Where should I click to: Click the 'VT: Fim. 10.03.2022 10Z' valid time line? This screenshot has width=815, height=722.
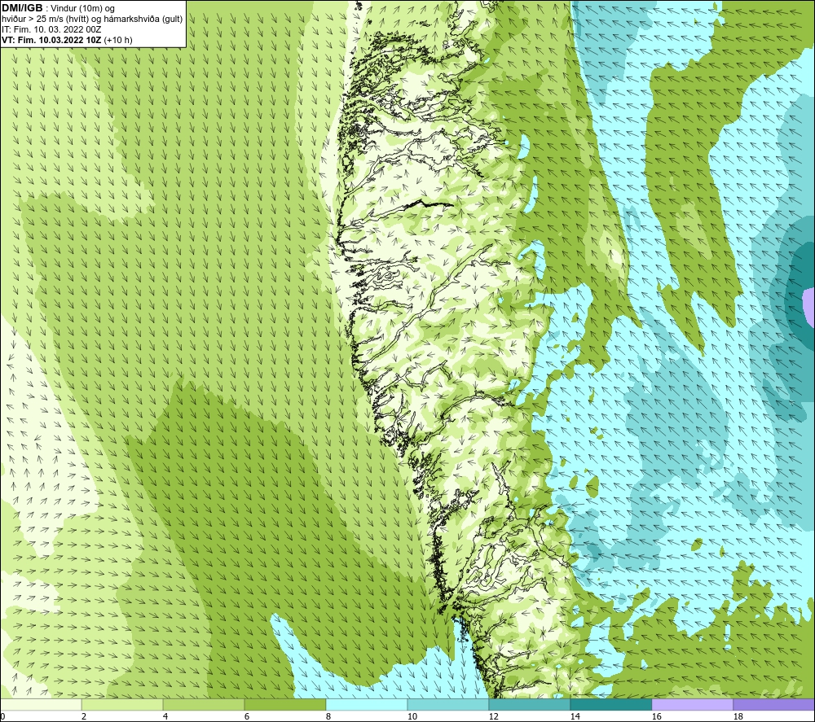coord(67,40)
